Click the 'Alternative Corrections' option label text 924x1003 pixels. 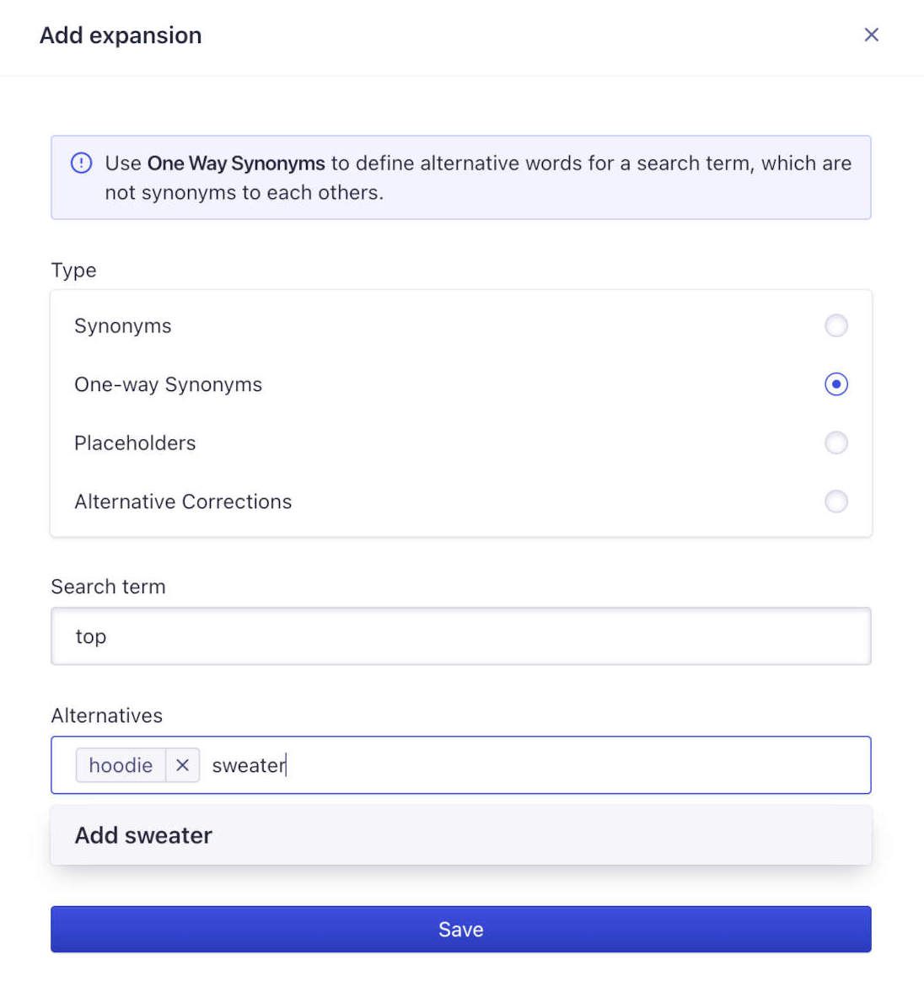pos(183,501)
